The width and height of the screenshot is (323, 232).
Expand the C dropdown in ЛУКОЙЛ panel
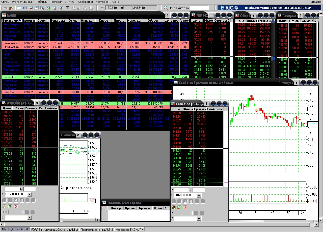tap(30, 218)
